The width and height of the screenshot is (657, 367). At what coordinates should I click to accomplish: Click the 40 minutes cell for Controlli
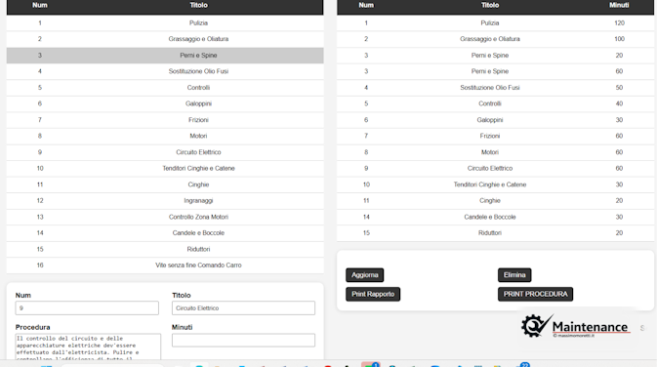tap(619, 103)
